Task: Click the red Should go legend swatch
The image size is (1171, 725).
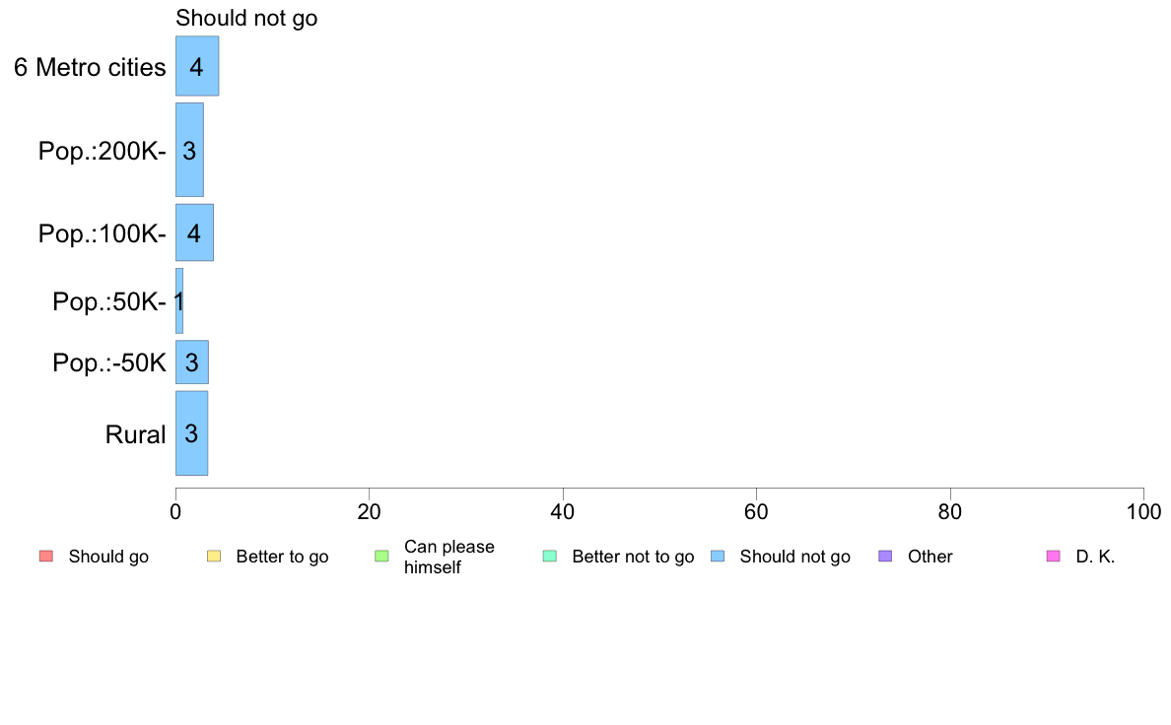Action: click(46, 557)
